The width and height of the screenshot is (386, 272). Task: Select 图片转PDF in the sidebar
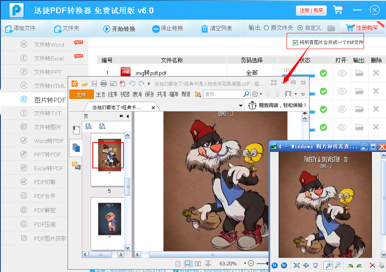point(35,100)
